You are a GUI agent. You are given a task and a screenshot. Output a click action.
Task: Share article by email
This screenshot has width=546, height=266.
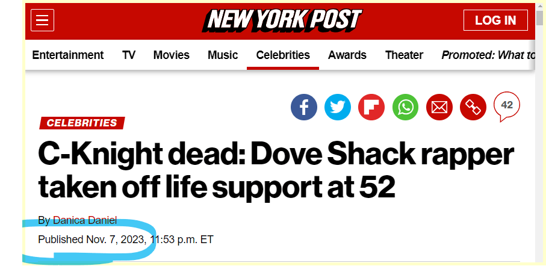pyautogui.click(x=439, y=108)
